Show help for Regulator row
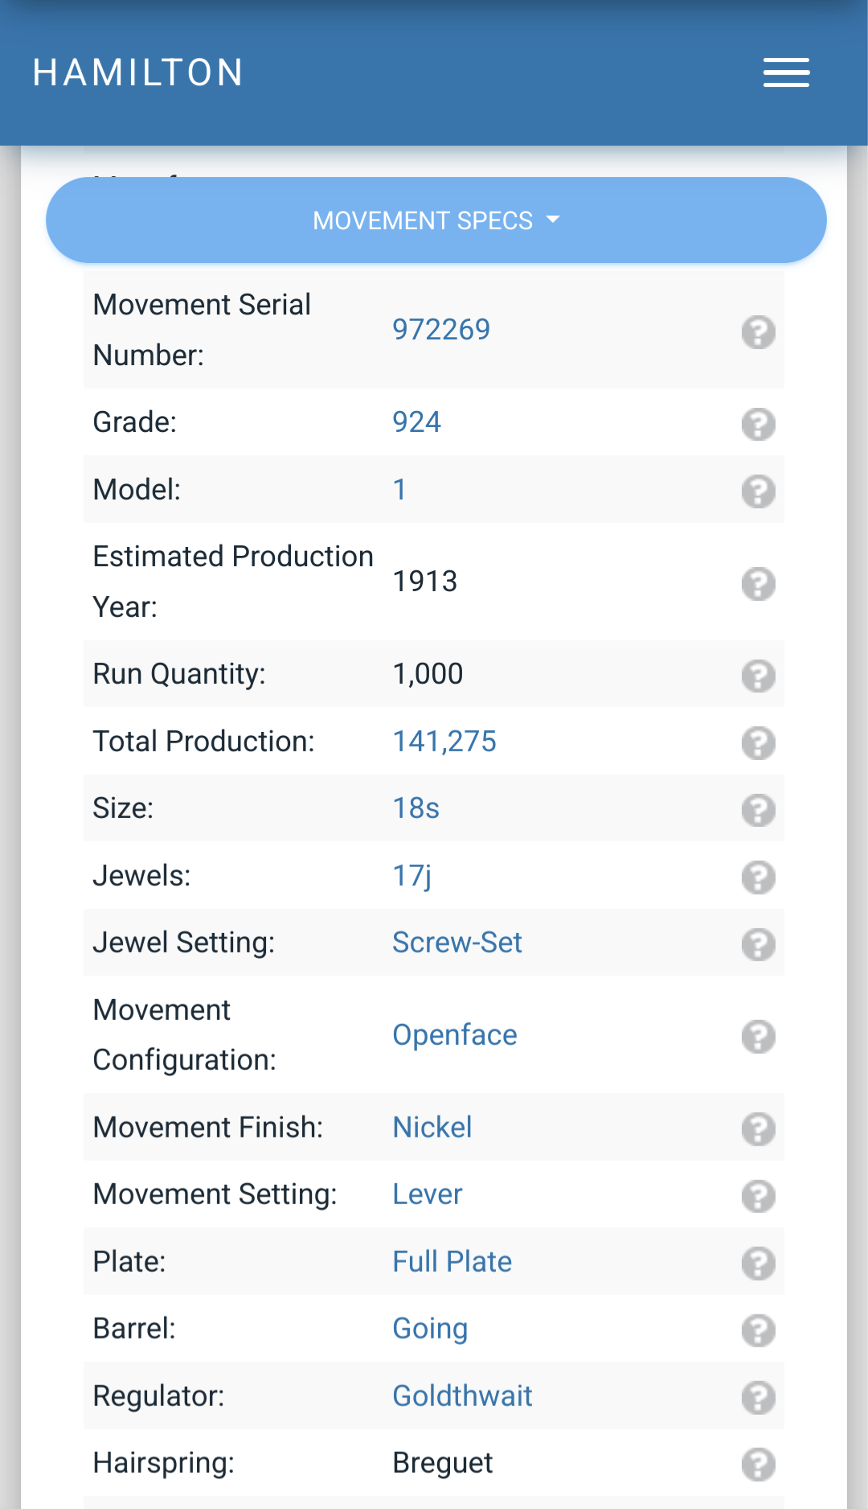 click(x=758, y=1397)
